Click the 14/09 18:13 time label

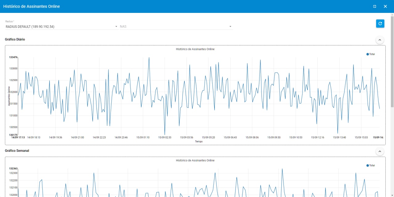coord(34,137)
